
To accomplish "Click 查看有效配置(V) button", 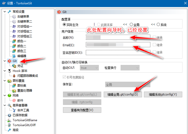I will point(82,110).
